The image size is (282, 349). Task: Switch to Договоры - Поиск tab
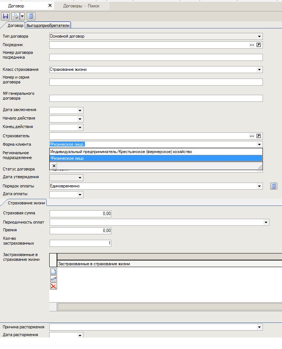pos(81,6)
